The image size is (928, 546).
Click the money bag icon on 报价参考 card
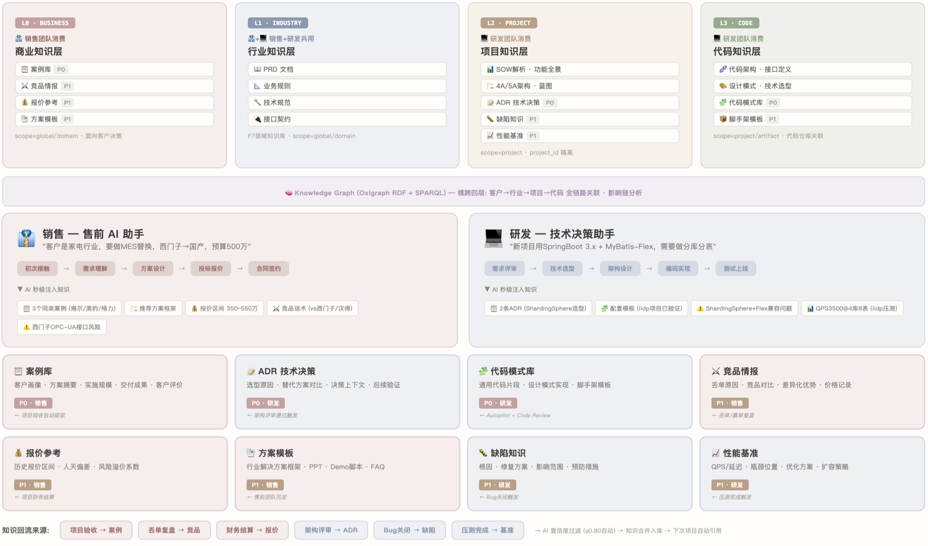point(18,453)
